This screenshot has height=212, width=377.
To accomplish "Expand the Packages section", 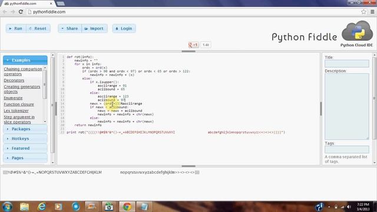I will (25, 129).
